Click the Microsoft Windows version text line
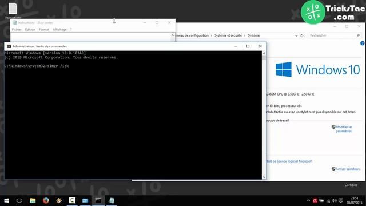Viewport: 366px width, 206px height. 45,53
